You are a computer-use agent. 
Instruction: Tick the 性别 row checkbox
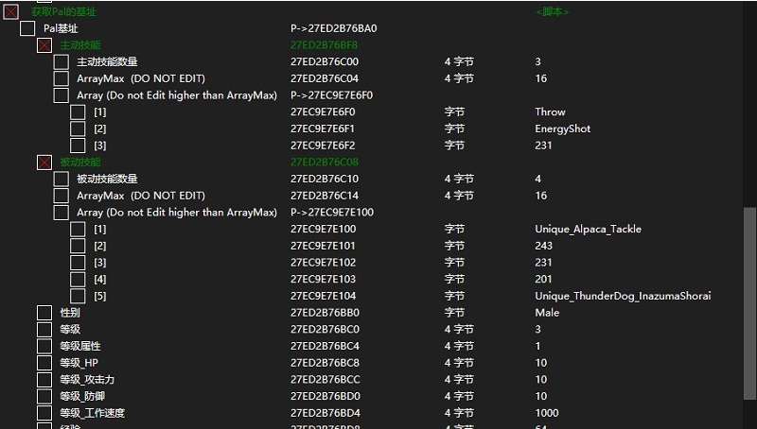[44, 313]
